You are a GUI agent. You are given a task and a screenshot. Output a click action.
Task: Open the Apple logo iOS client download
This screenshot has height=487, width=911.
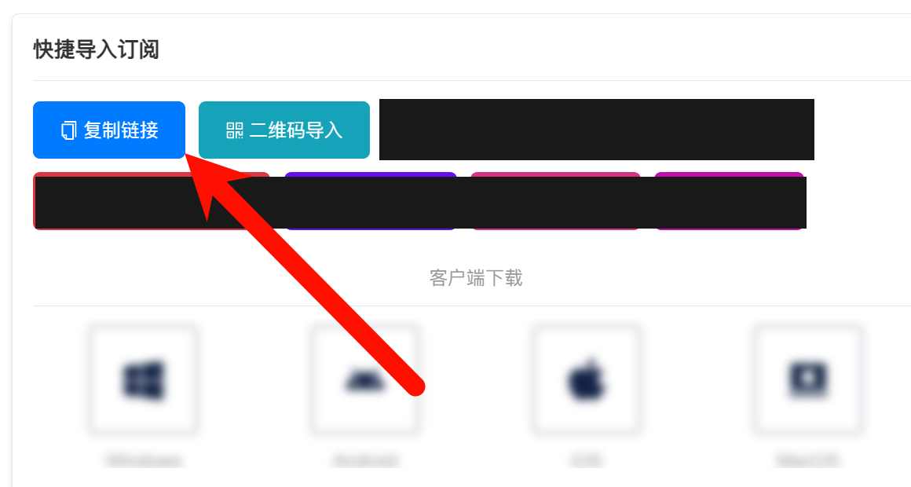tap(586, 381)
